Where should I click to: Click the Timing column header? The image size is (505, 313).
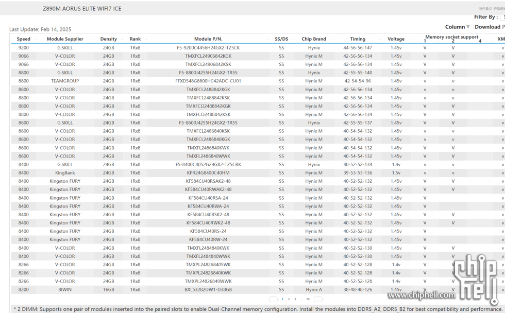click(358, 39)
